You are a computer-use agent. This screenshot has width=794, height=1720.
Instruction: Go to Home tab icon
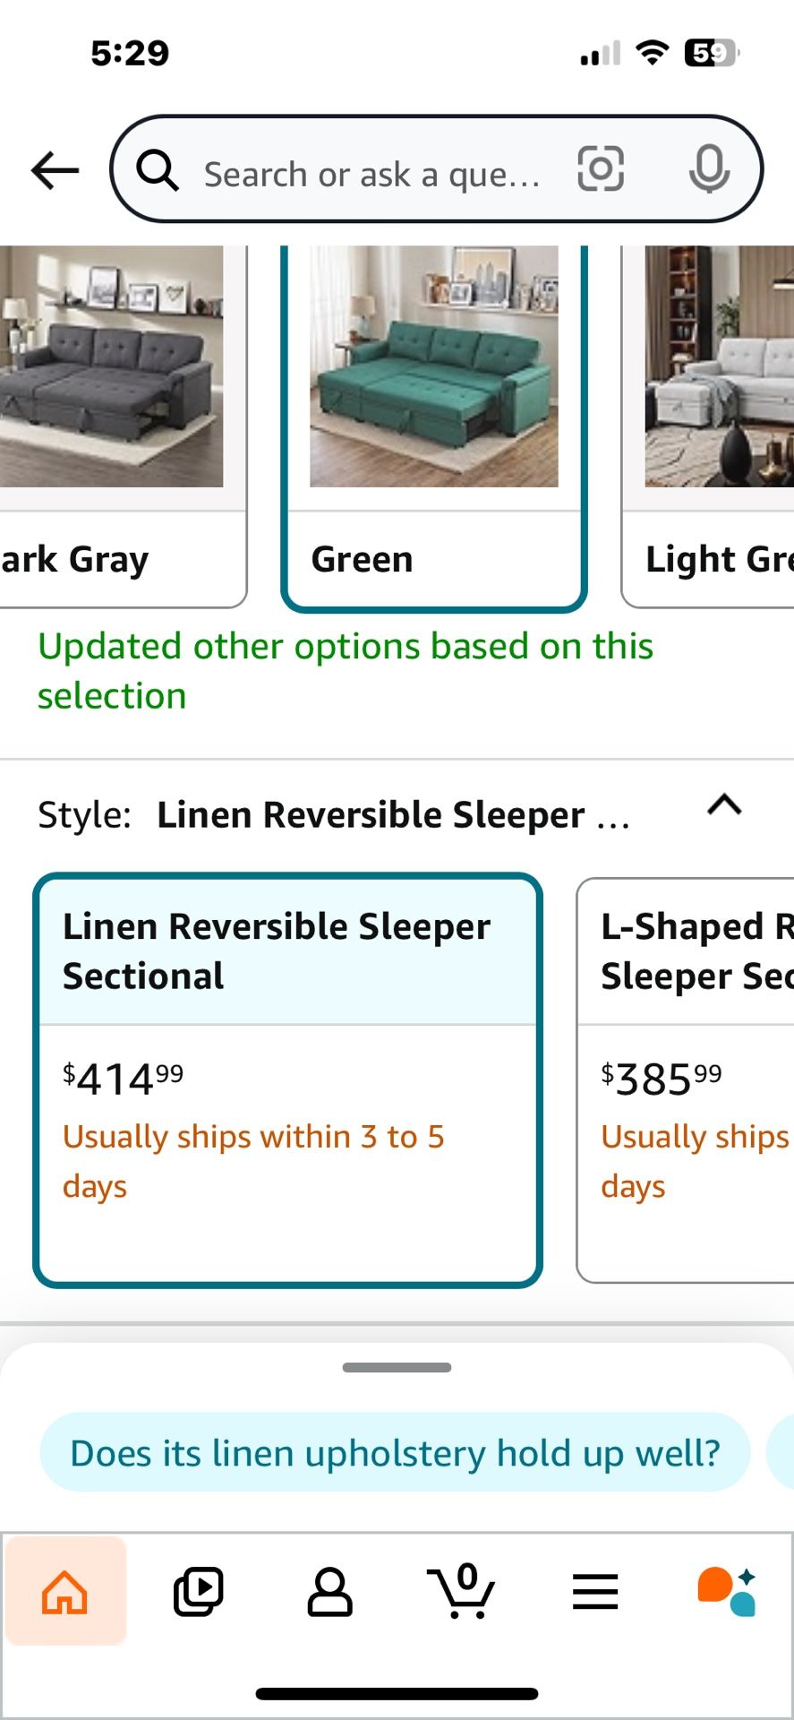pos(65,1592)
